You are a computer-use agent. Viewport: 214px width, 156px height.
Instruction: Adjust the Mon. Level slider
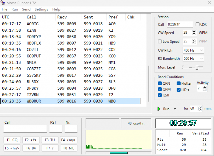[x=197, y=67]
